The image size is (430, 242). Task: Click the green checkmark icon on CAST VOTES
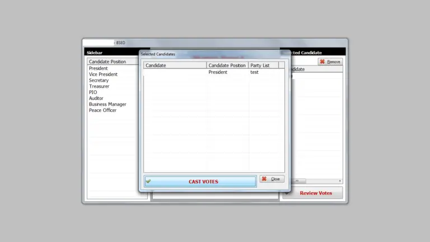148,181
